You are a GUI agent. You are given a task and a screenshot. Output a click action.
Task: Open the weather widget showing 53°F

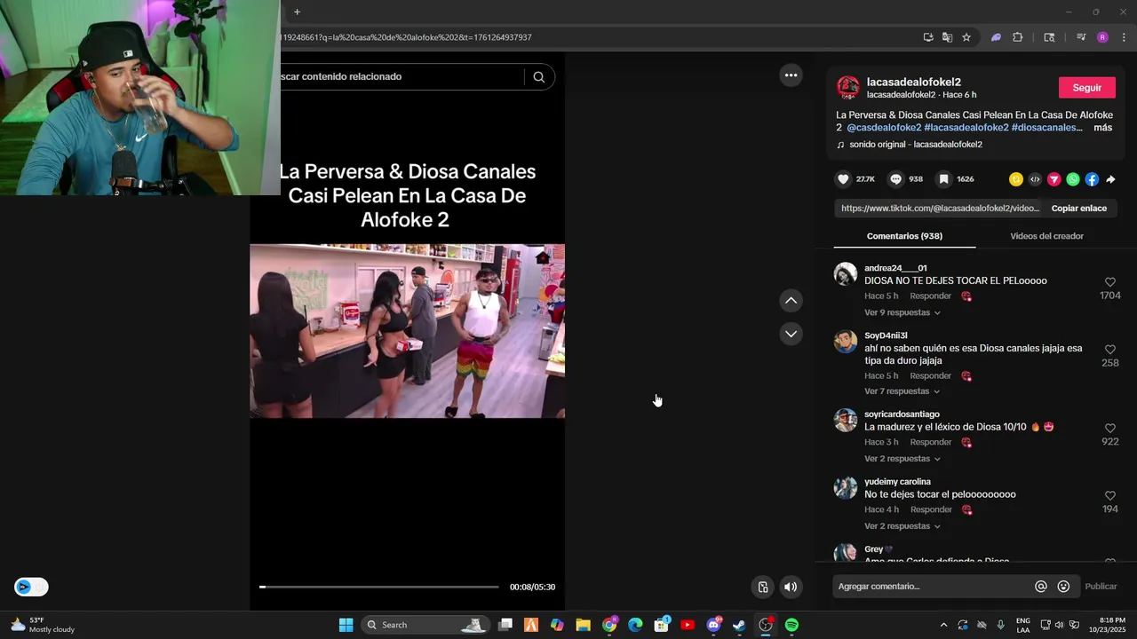[x=43, y=625]
